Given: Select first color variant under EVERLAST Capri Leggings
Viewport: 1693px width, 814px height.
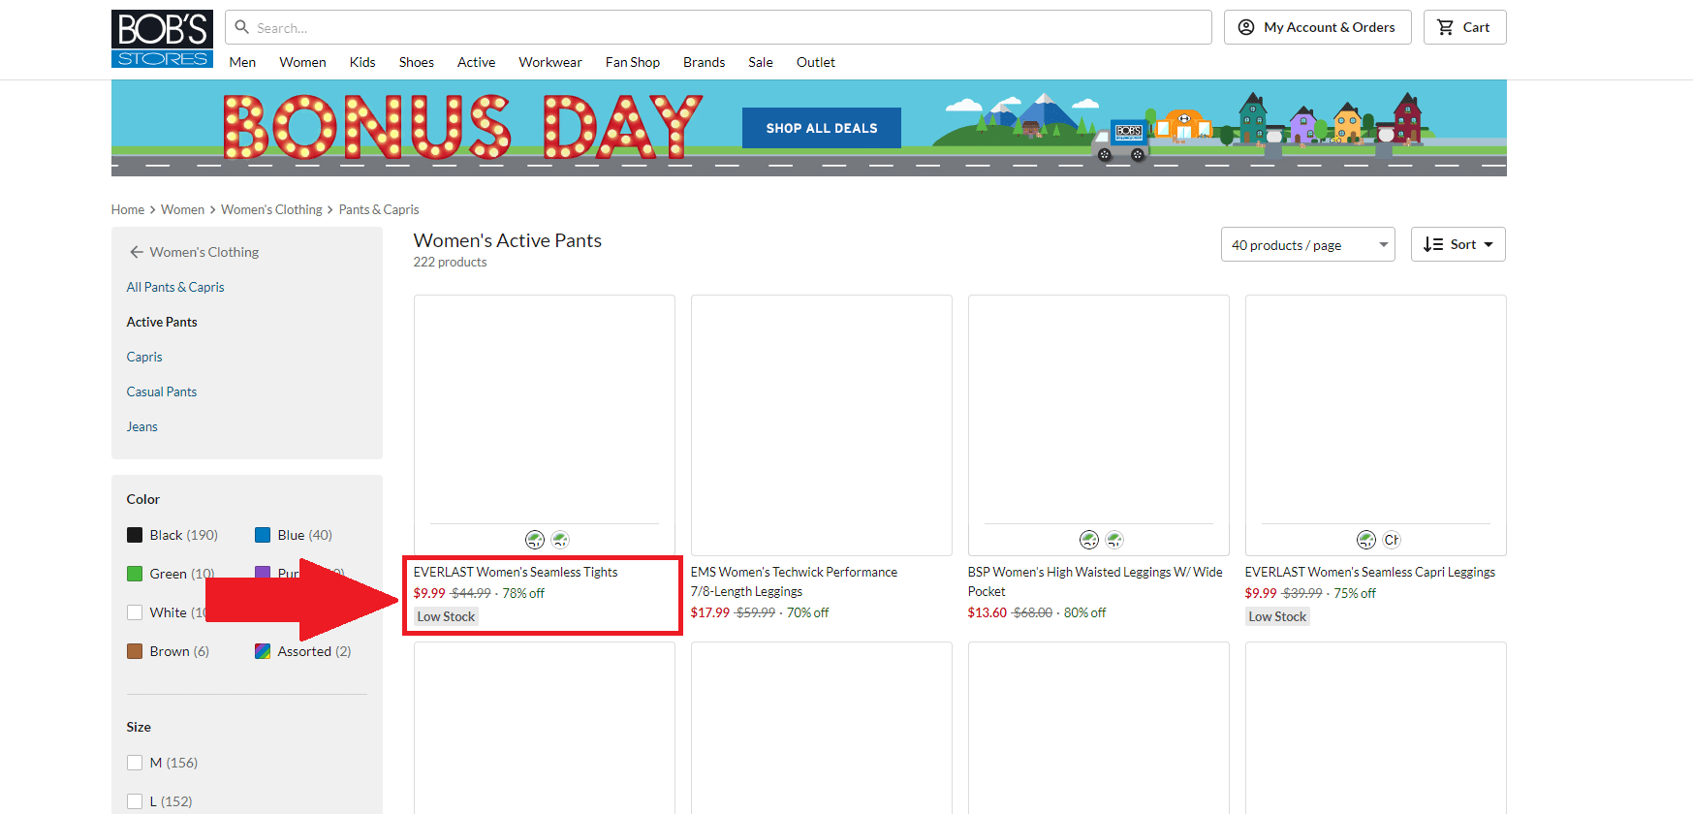Looking at the screenshot, I should point(1366,540).
